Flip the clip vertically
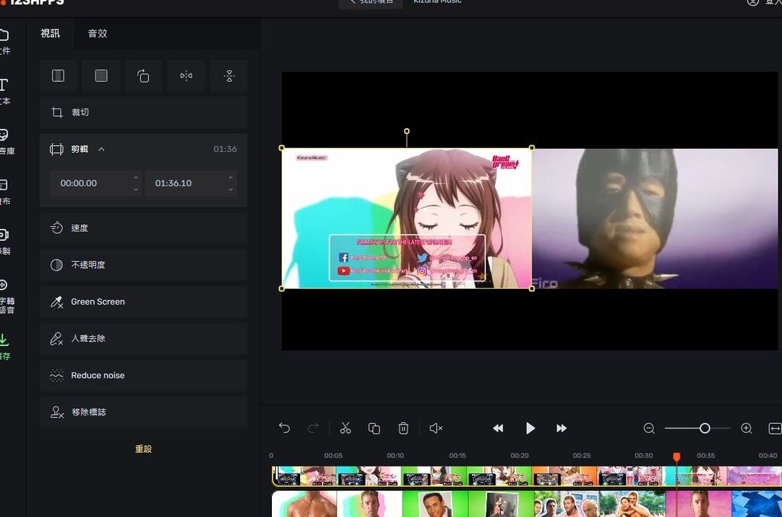This screenshot has height=517, width=782. pos(229,76)
